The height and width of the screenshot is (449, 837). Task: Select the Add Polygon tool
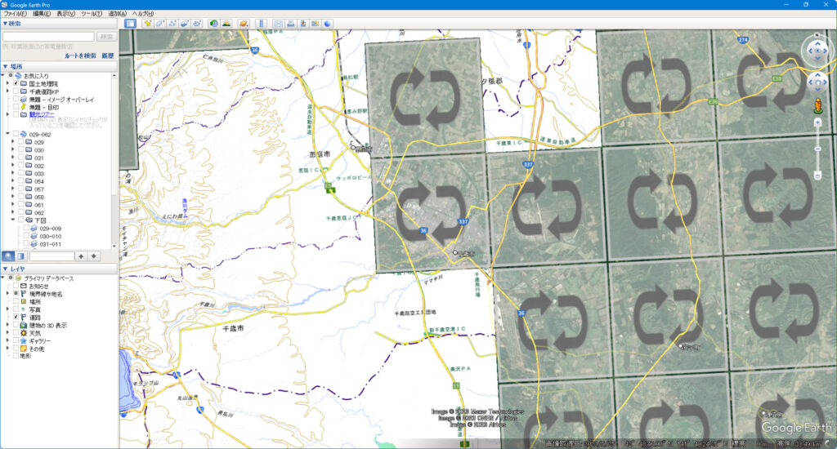pyautogui.click(x=159, y=23)
